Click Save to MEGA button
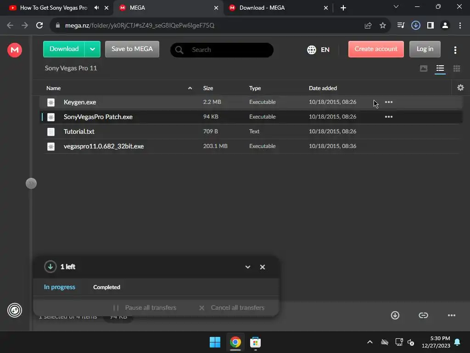Viewport: 470px width, 353px height. (x=132, y=49)
